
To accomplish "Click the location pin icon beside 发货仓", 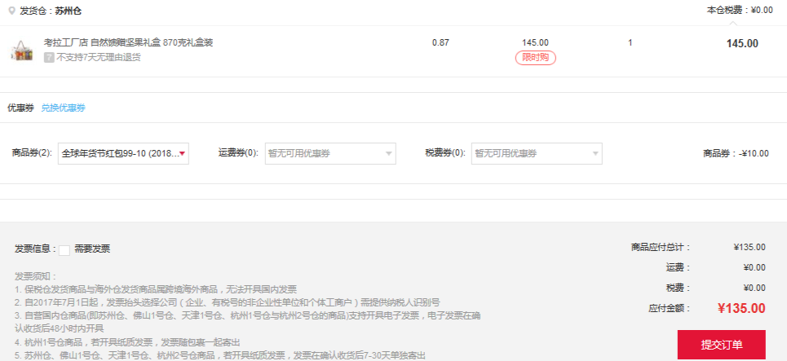I will (12, 11).
